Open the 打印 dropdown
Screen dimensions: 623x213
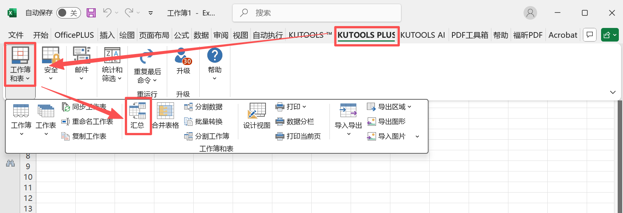pyautogui.click(x=291, y=107)
